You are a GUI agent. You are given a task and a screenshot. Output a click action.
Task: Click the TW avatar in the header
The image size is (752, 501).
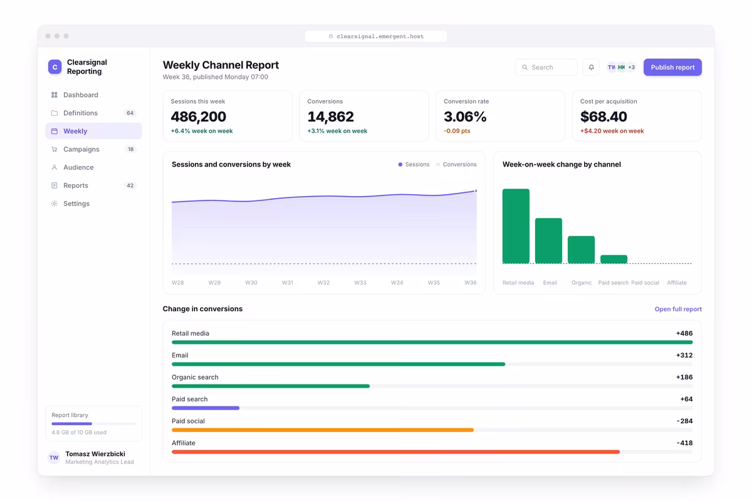pyautogui.click(x=612, y=68)
